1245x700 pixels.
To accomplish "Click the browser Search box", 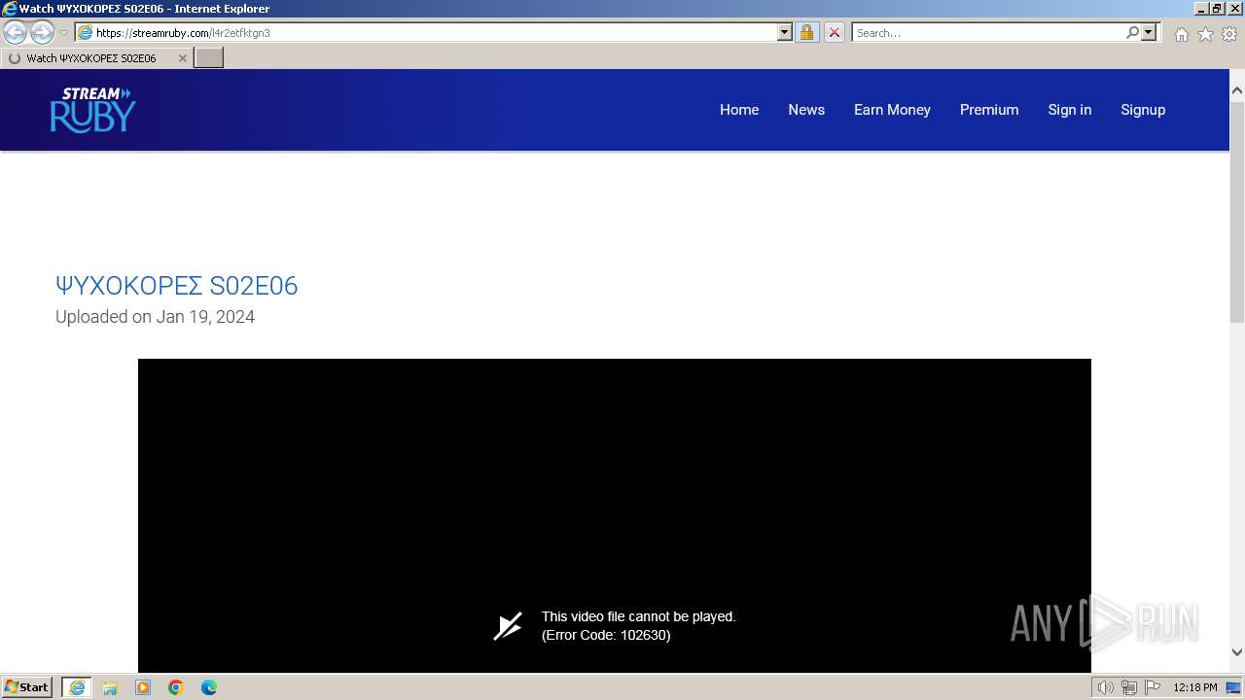I will click(x=988, y=32).
